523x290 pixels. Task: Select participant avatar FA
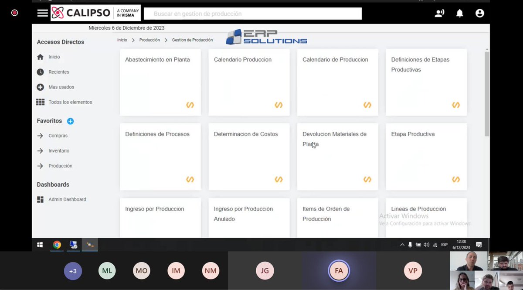pyautogui.click(x=339, y=271)
